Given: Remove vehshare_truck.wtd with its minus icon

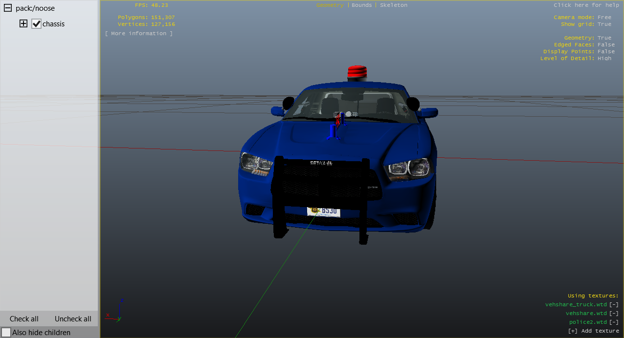Looking at the screenshot, I should [614, 305].
